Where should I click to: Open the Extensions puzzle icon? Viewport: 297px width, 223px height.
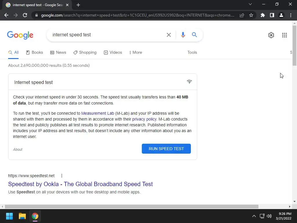pyautogui.click(x=263, y=15)
